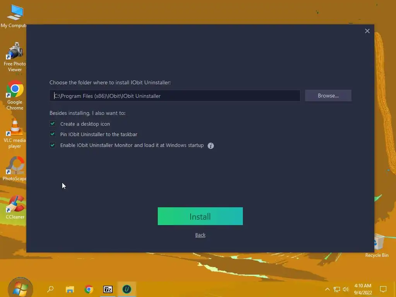Select Free Photo Viewer desktop shortcut

pyautogui.click(x=15, y=57)
